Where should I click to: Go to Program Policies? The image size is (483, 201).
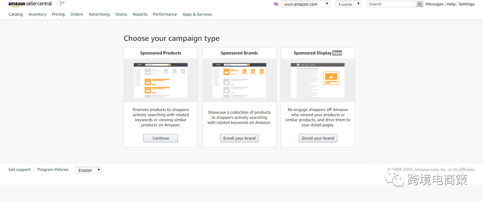53,170
